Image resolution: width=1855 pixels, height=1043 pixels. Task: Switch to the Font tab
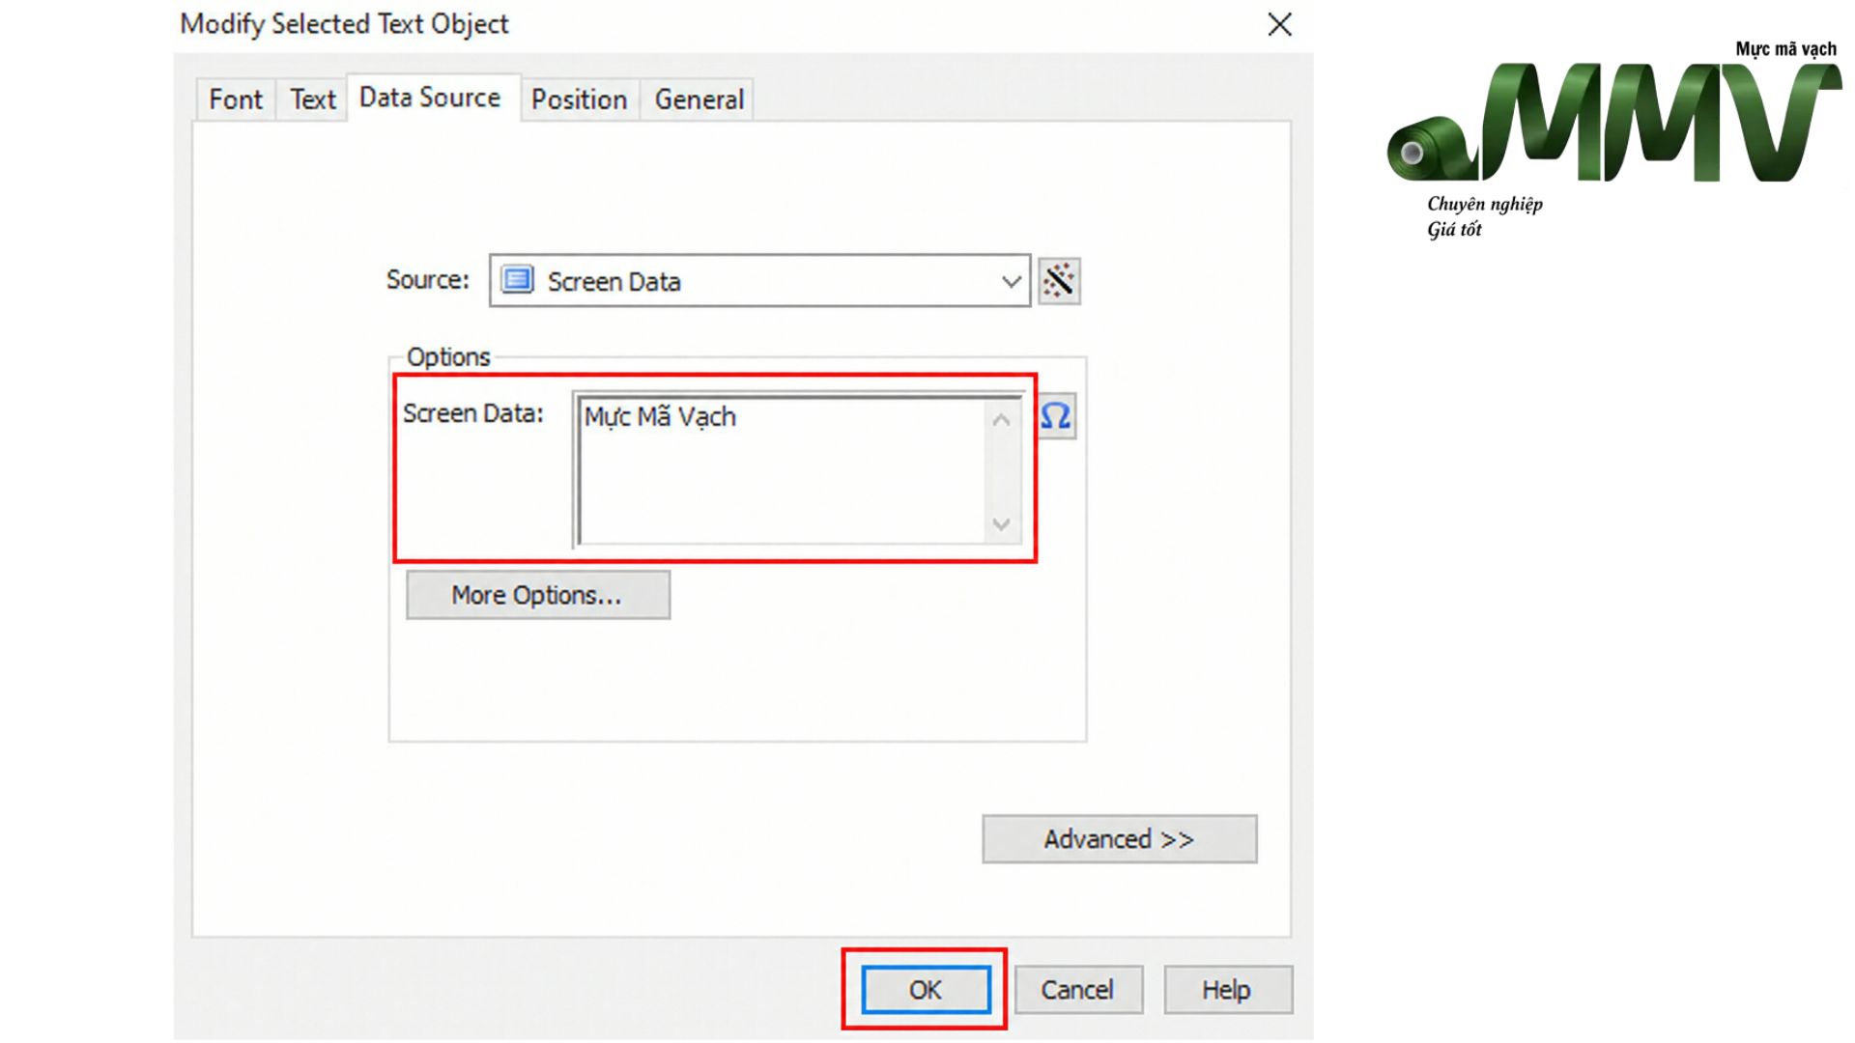click(x=236, y=99)
